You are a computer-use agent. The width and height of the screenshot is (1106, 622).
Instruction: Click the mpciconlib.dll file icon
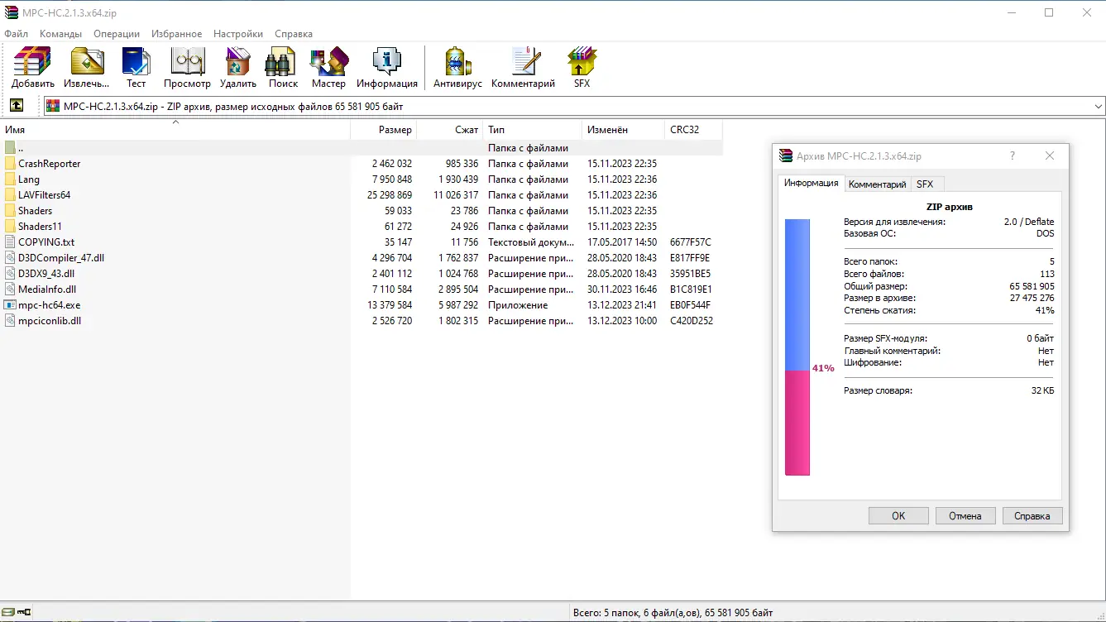(x=10, y=321)
